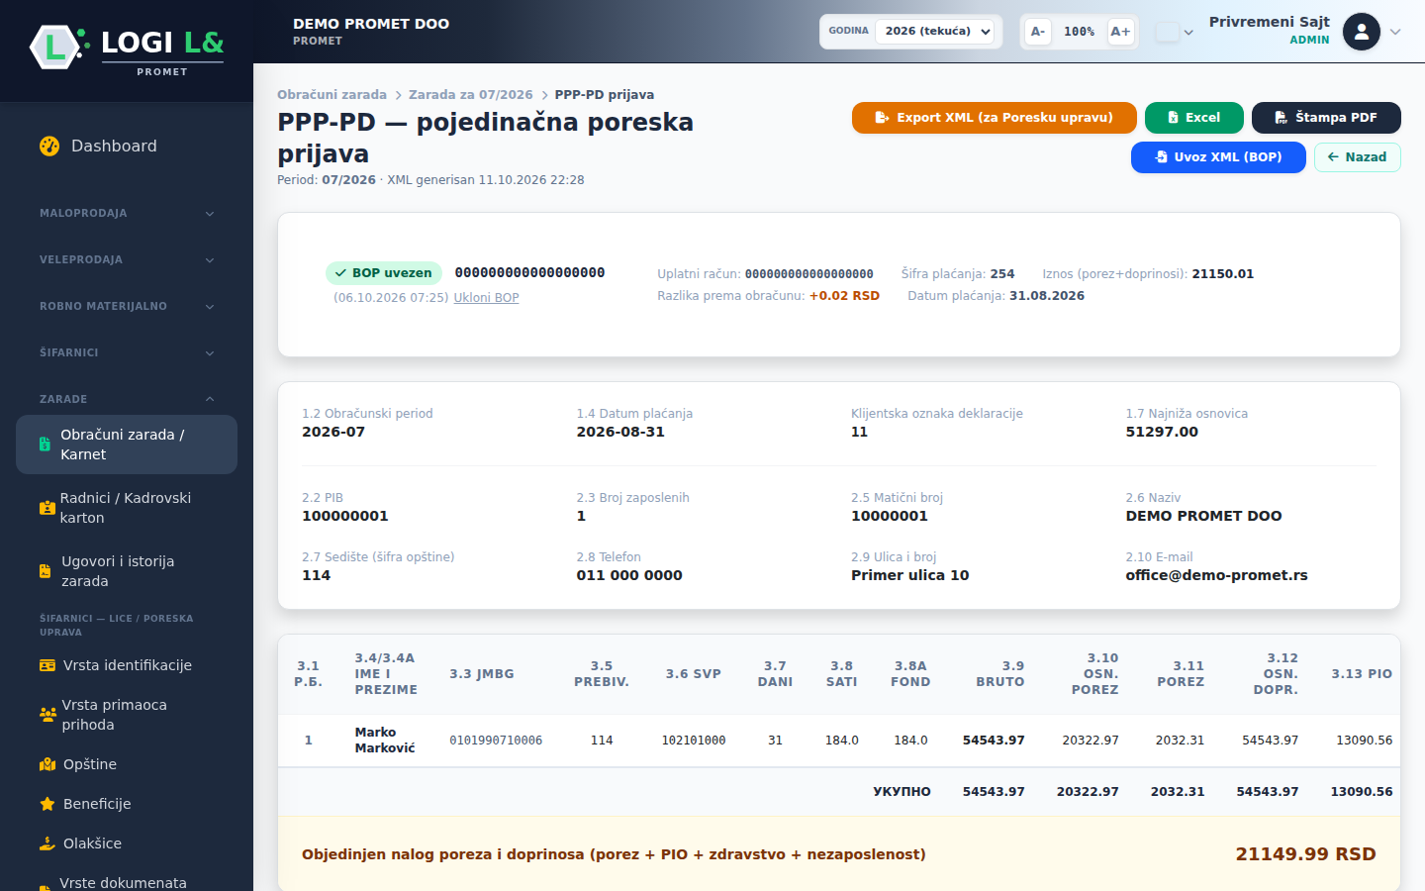Screen dimensions: 1425x891
Task: Go to Obračuni zarada breadcrumb
Action: tap(332, 95)
